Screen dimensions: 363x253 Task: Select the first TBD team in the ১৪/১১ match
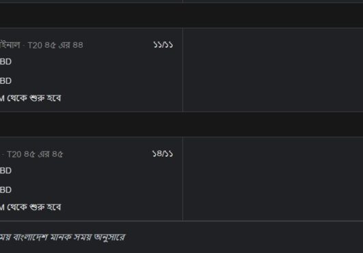pyautogui.click(x=5, y=170)
